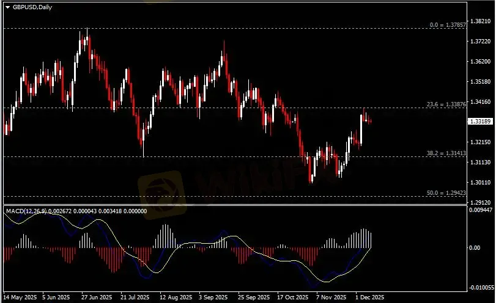Select the 38.2 = 1.31413 Fibonacci label
Screen dimensions: 496x303
tap(446, 153)
